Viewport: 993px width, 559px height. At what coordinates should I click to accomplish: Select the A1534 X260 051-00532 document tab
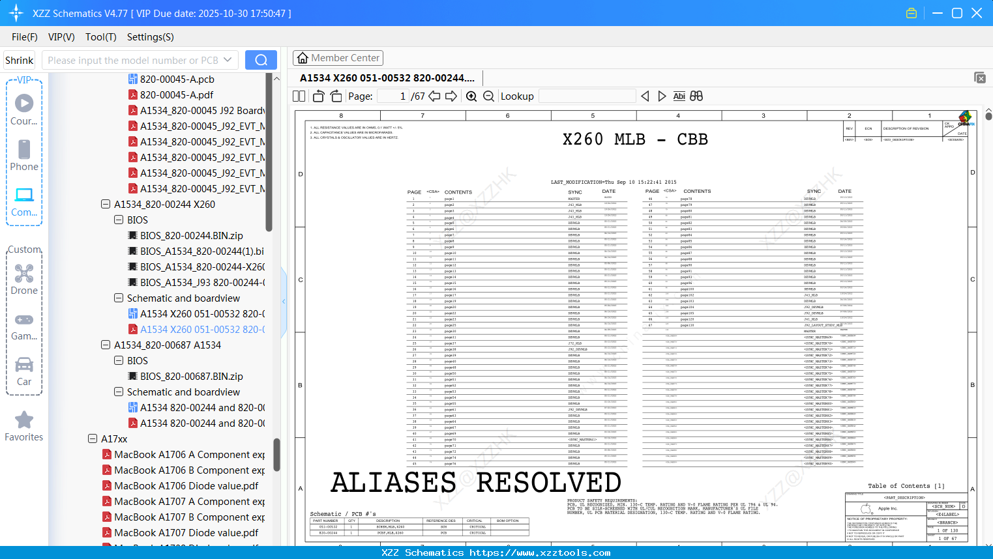coord(387,78)
